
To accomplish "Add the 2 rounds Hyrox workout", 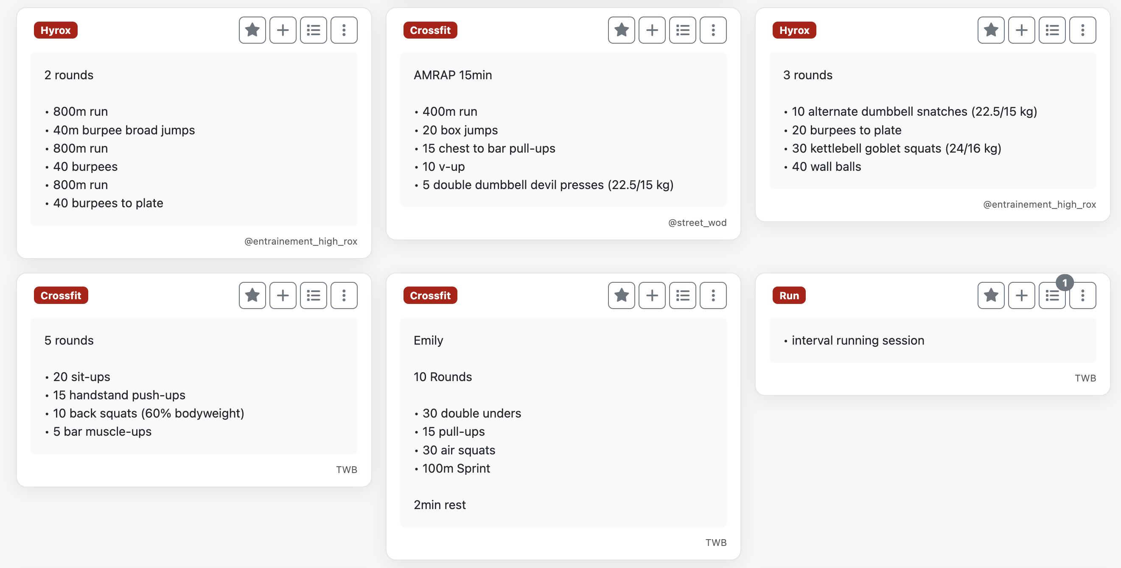I will point(283,31).
